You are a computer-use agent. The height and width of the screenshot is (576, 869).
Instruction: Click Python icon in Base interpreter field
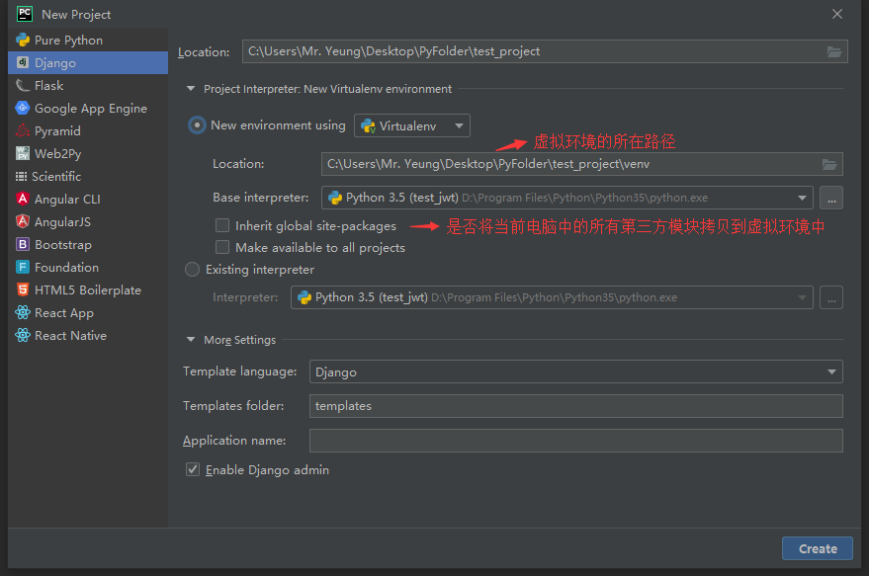(x=335, y=198)
